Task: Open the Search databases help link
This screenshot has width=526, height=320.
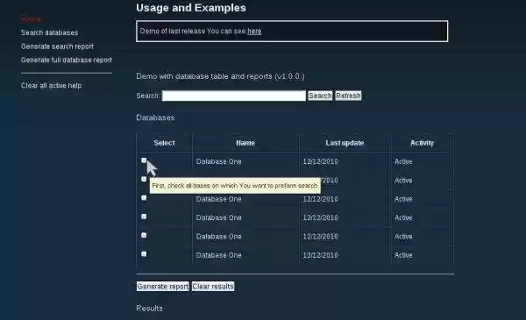Action: pos(49,32)
